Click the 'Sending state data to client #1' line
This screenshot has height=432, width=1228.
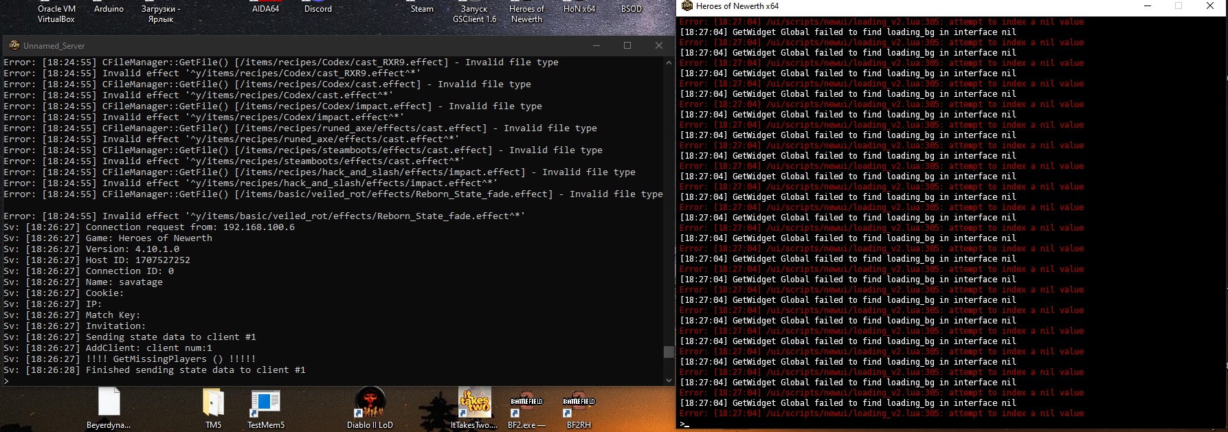point(130,337)
